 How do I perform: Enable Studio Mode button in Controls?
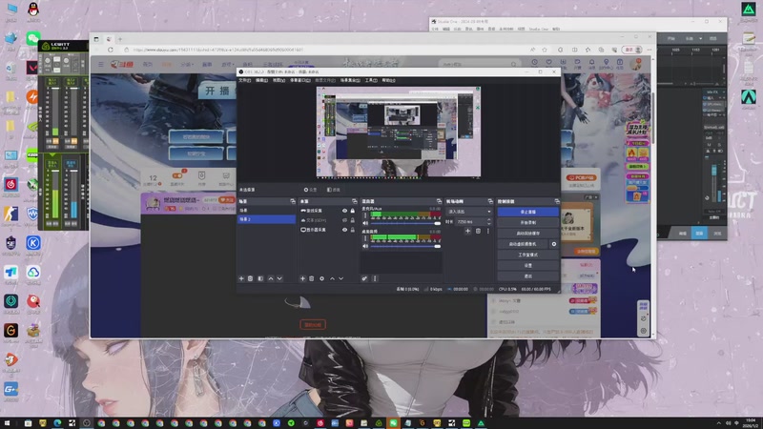pos(528,255)
